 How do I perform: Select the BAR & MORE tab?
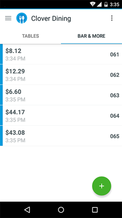tap(91, 36)
